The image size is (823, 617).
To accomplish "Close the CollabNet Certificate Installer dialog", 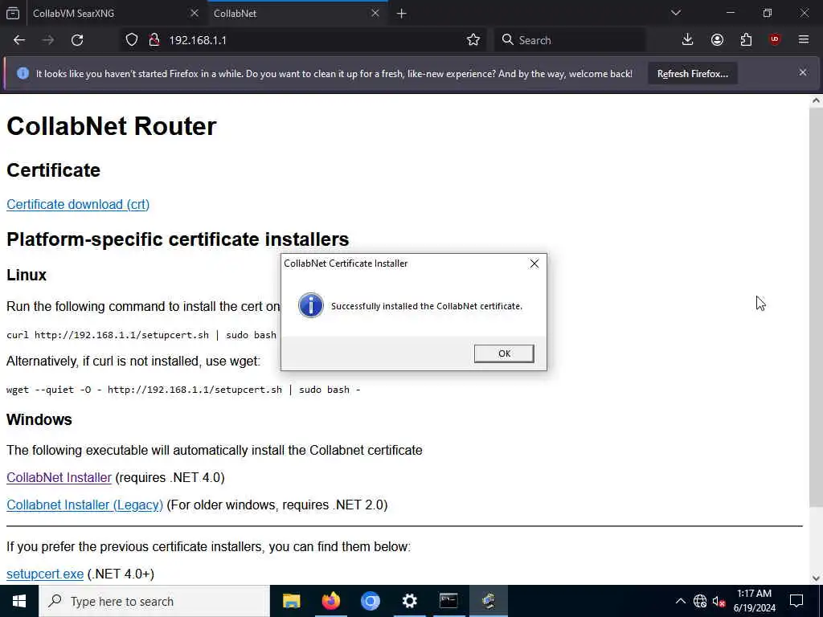I will coord(534,264).
